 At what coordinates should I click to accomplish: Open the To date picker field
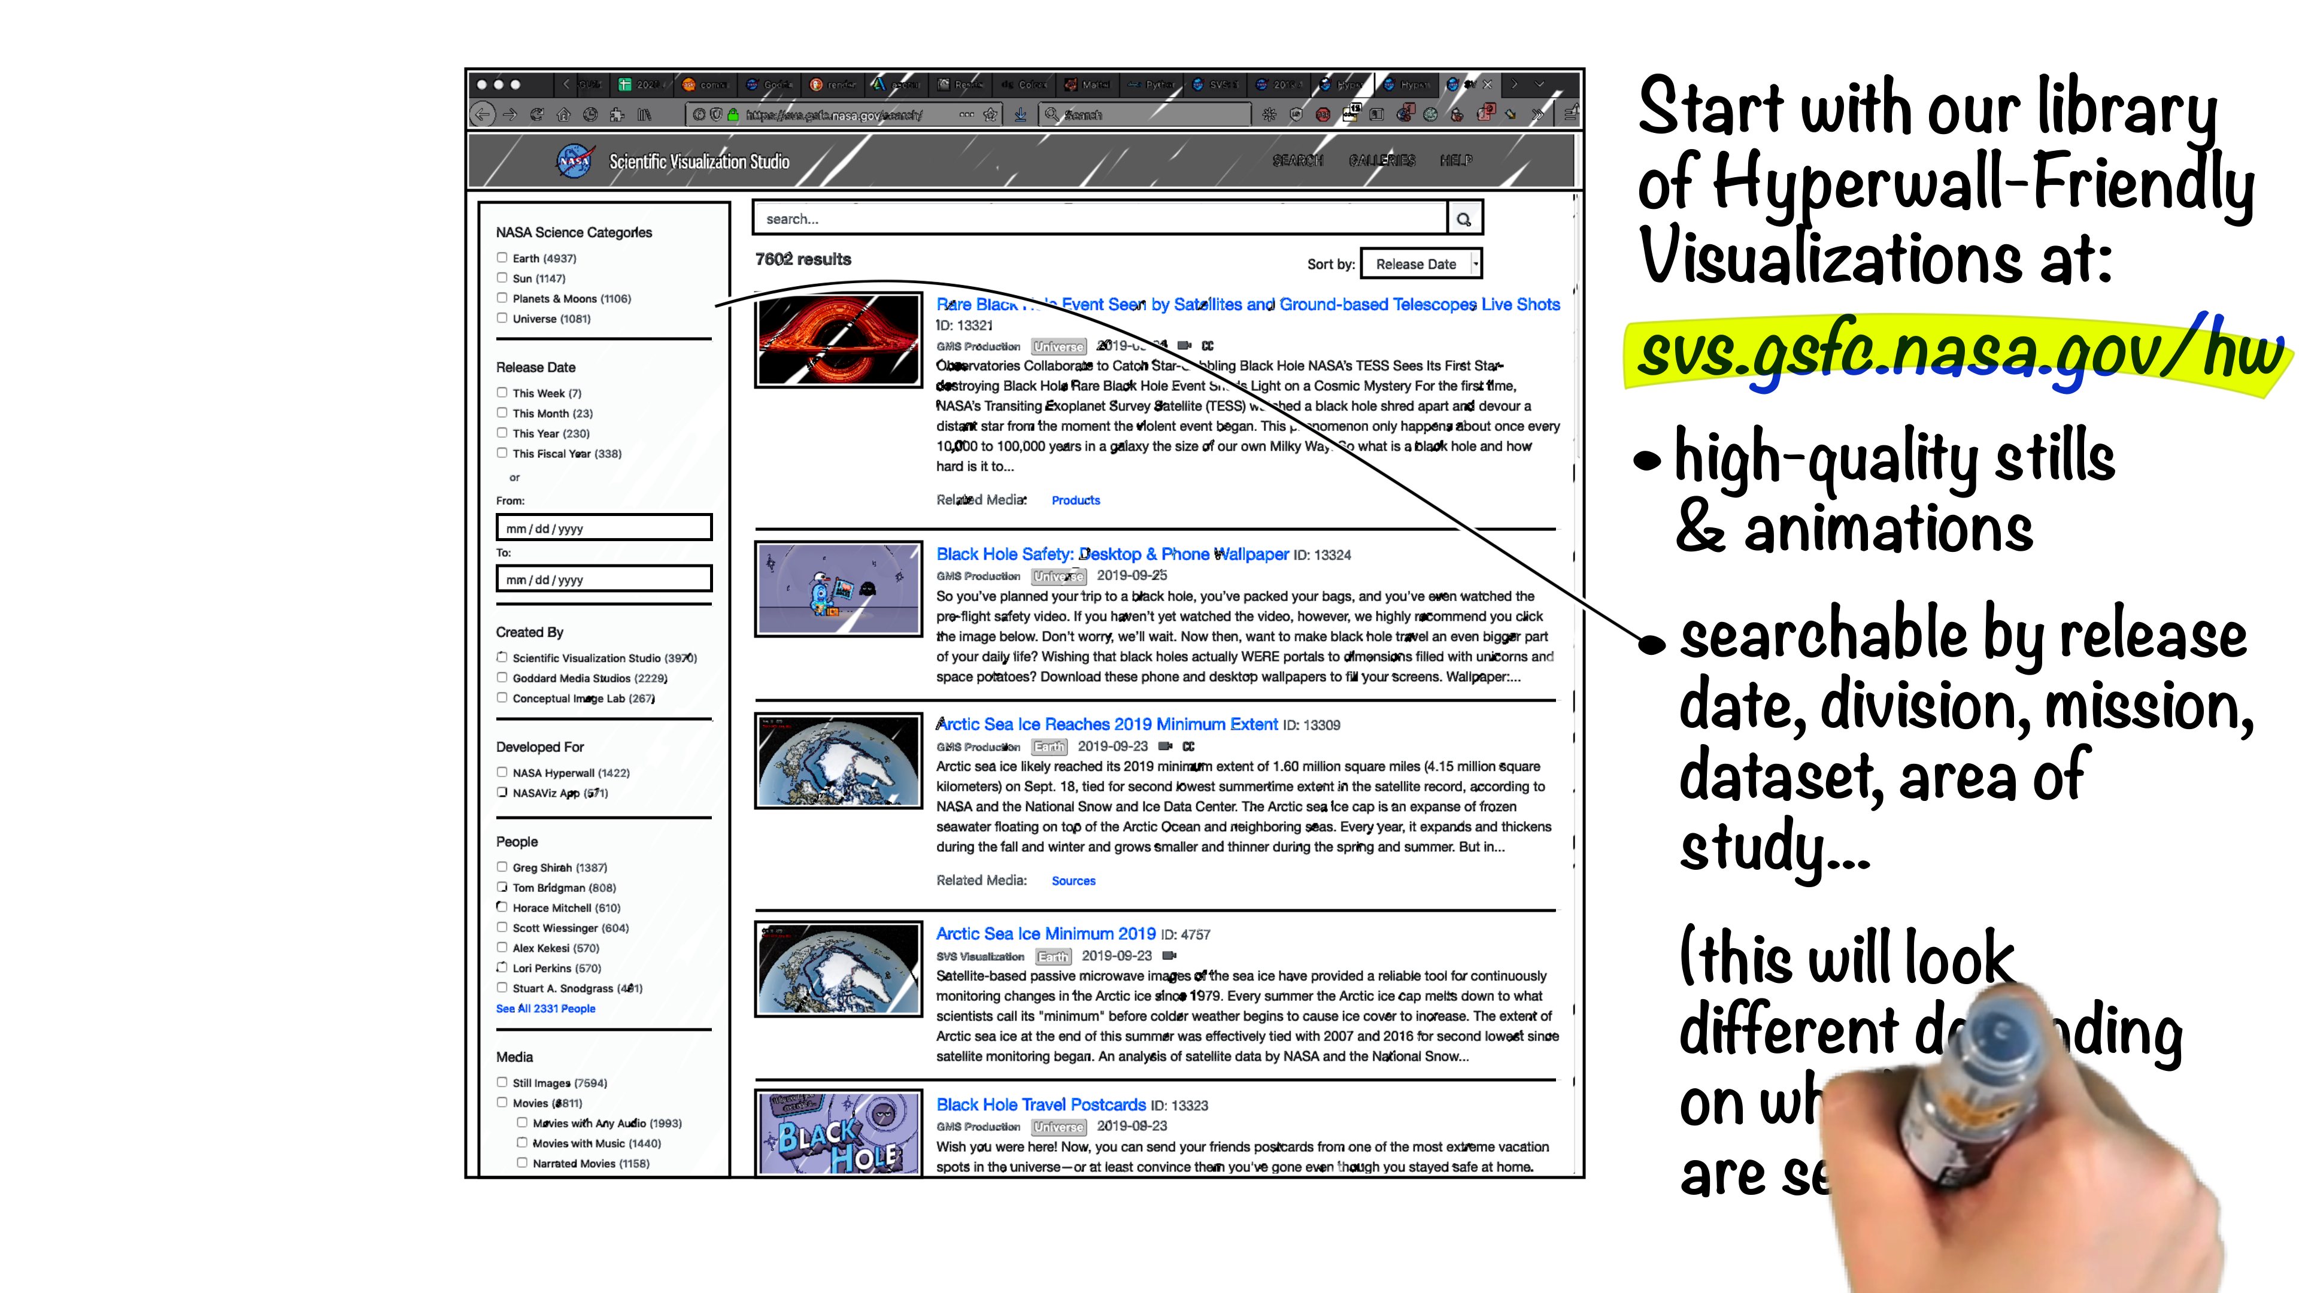point(604,579)
